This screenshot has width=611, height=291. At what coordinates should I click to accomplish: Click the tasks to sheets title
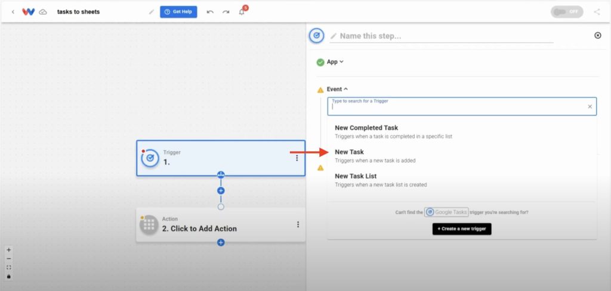tap(78, 12)
